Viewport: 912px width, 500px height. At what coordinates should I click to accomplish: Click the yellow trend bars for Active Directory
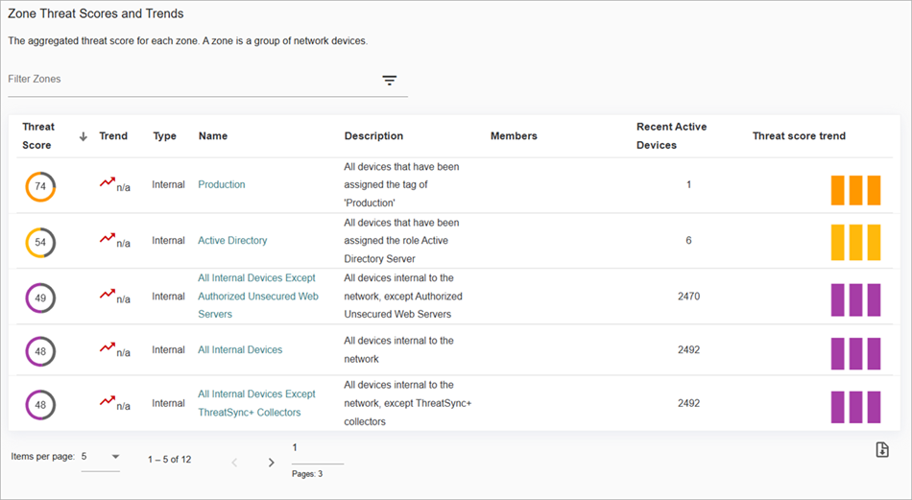pos(855,244)
